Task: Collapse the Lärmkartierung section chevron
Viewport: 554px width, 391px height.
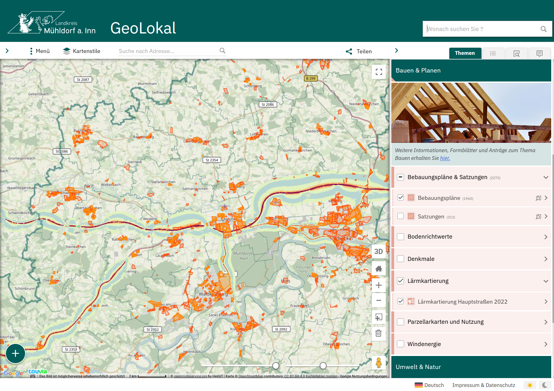Action: [x=546, y=281]
